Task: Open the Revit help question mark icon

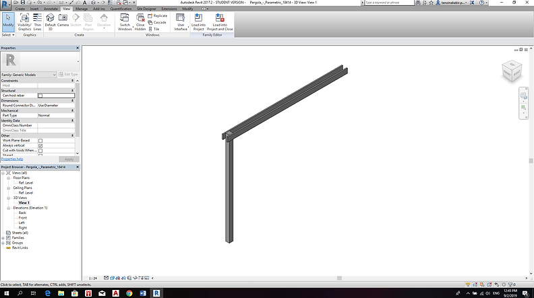Action: point(481,3)
